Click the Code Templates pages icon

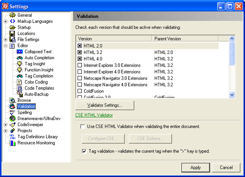coord(19,88)
